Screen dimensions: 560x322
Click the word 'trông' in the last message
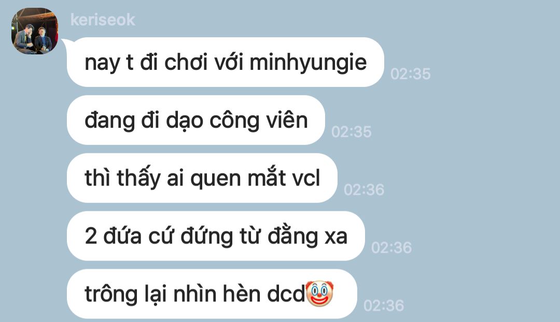(x=111, y=295)
